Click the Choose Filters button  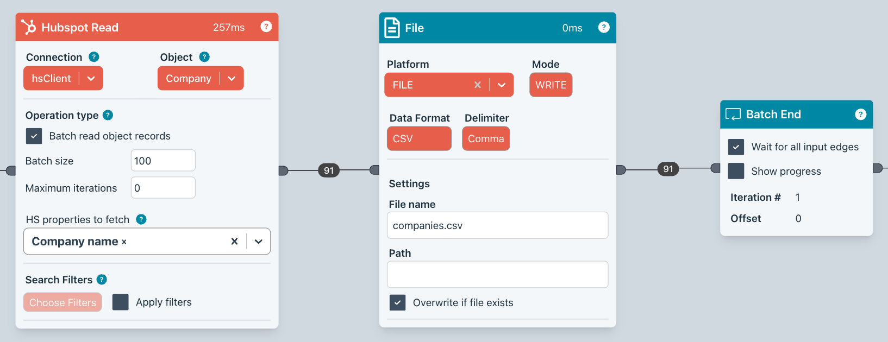coord(62,302)
